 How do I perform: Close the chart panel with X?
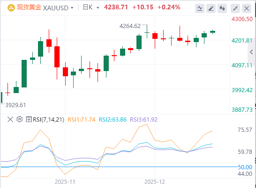(247, 8)
